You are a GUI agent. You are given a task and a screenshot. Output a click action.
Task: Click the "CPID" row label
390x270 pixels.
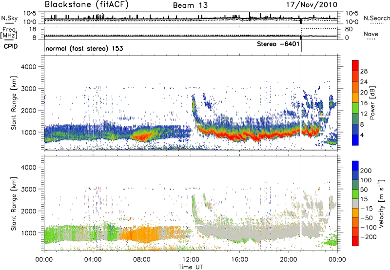(11, 46)
